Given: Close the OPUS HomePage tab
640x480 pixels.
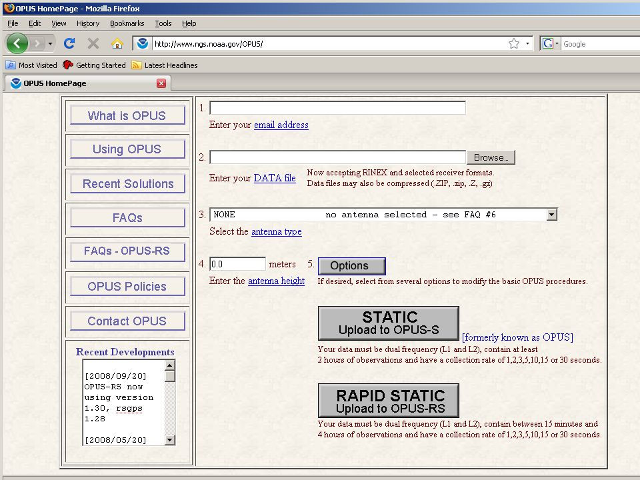Looking at the screenshot, I should click(161, 83).
